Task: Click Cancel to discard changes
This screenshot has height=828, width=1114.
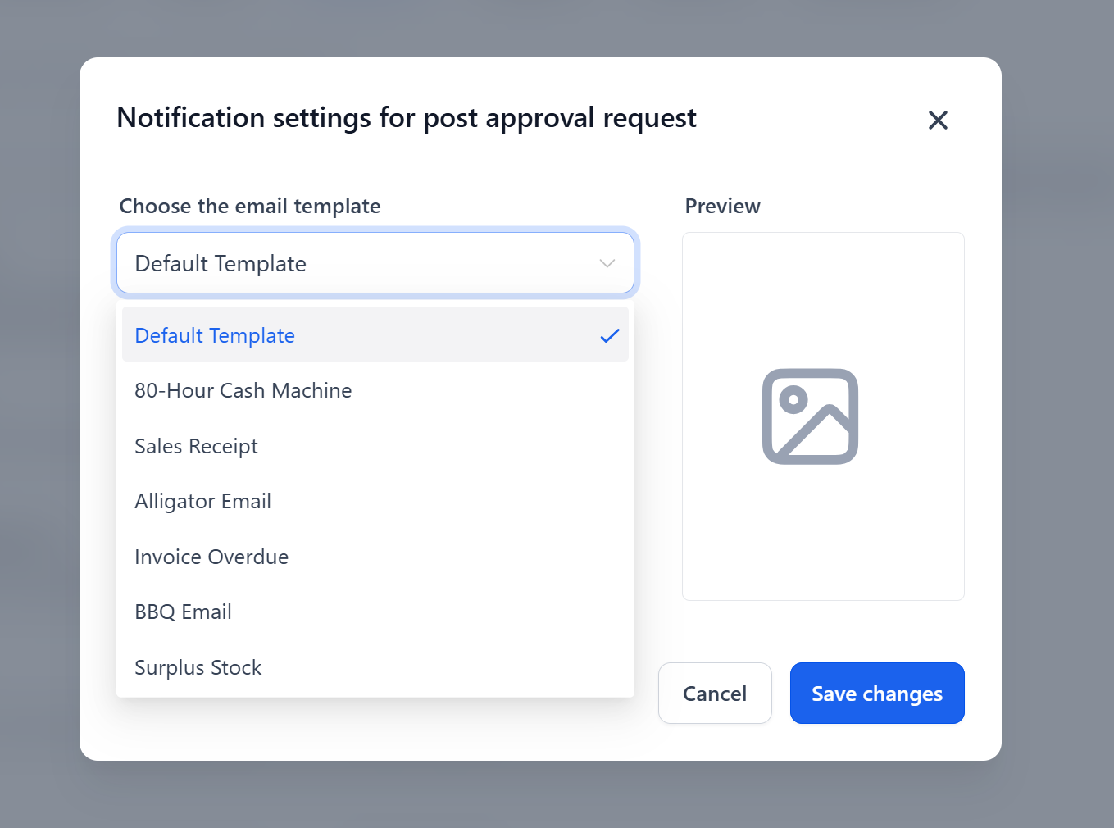Action: click(x=714, y=693)
